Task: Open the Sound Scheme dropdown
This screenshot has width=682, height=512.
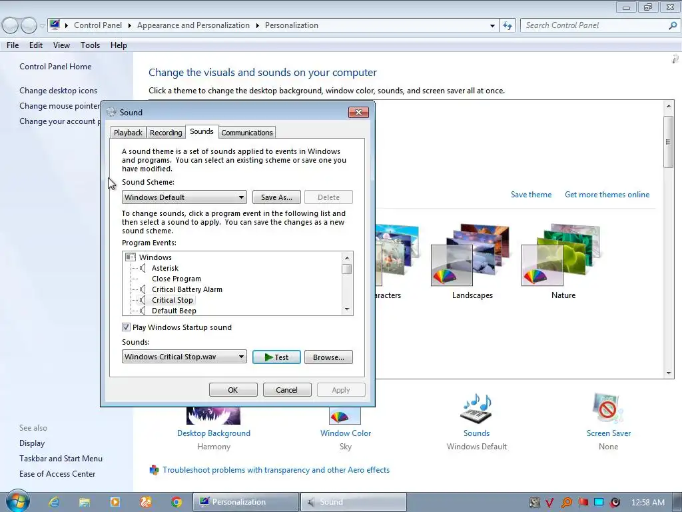Action: click(184, 197)
